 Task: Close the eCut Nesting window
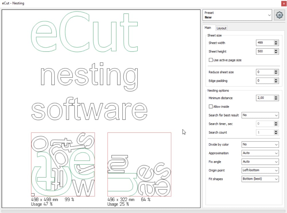pyautogui.click(x=284, y=3)
